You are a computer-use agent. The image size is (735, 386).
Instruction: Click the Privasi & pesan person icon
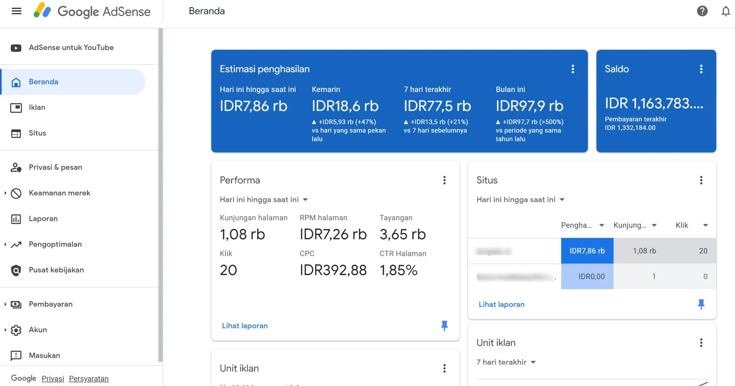[x=16, y=167]
